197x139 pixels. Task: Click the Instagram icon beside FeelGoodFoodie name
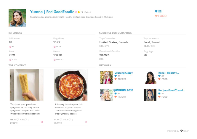76,12
